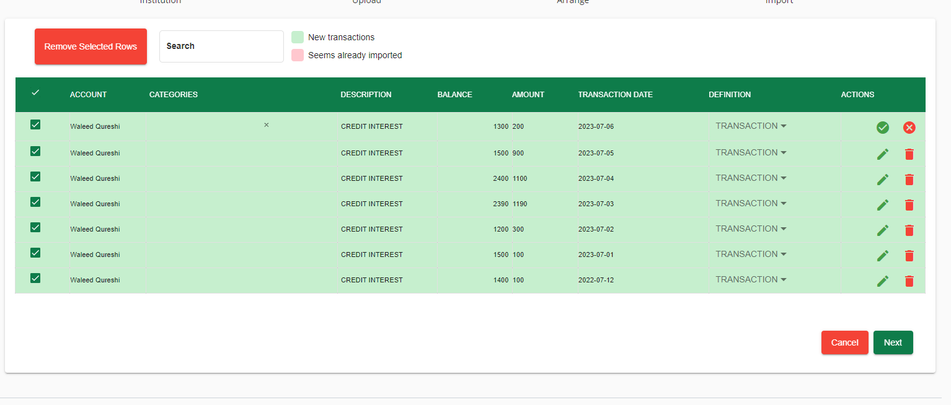951x405 pixels.
Task: Edit the 2023-07-01 transaction with pencil icon
Action: pyautogui.click(x=883, y=256)
